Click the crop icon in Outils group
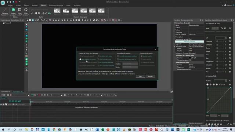Image resolution: width=235 pixels, height=132 pixels. point(39,13)
